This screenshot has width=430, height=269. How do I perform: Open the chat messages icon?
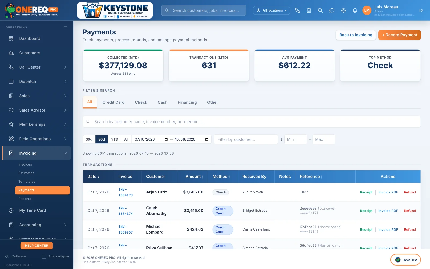332,10
